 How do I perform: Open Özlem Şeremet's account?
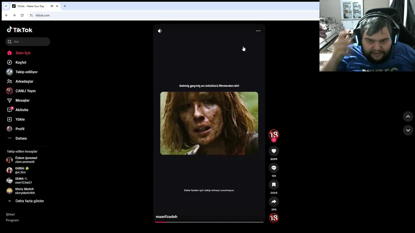(x=22, y=160)
